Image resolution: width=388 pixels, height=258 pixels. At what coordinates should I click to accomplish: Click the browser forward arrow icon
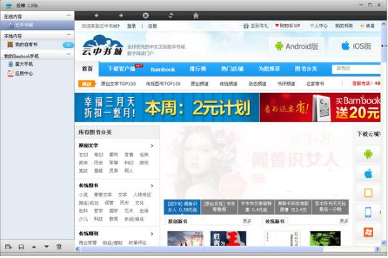(x=121, y=16)
